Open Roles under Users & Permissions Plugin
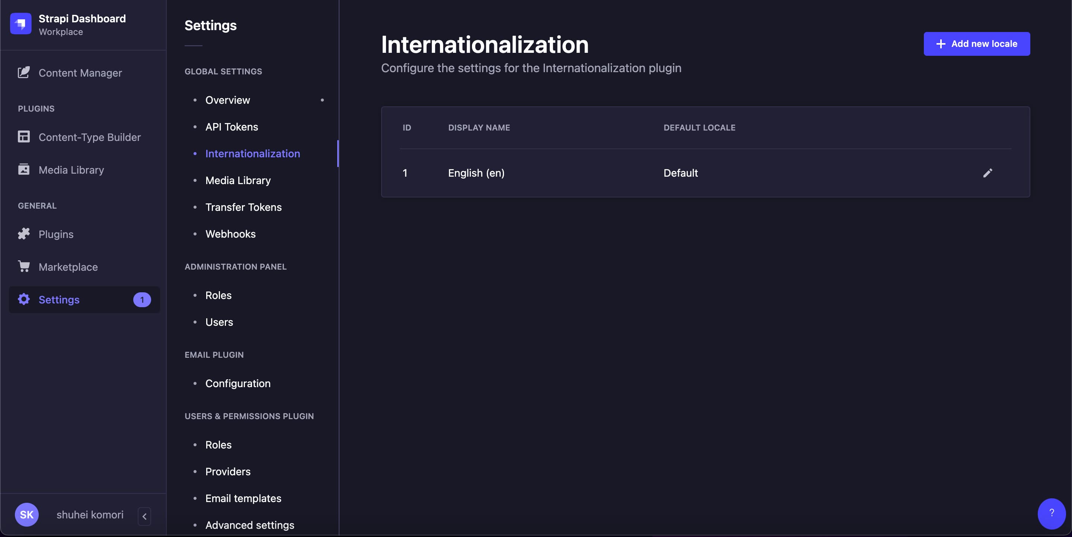The image size is (1072, 537). (x=218, y=445)
